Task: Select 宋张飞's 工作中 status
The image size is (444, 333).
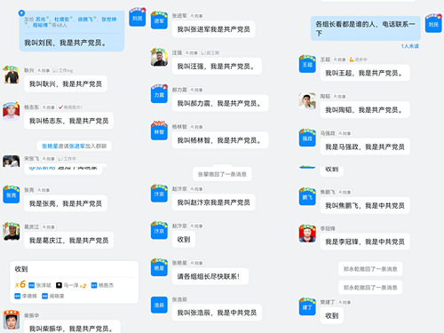Action: (67, 159)
